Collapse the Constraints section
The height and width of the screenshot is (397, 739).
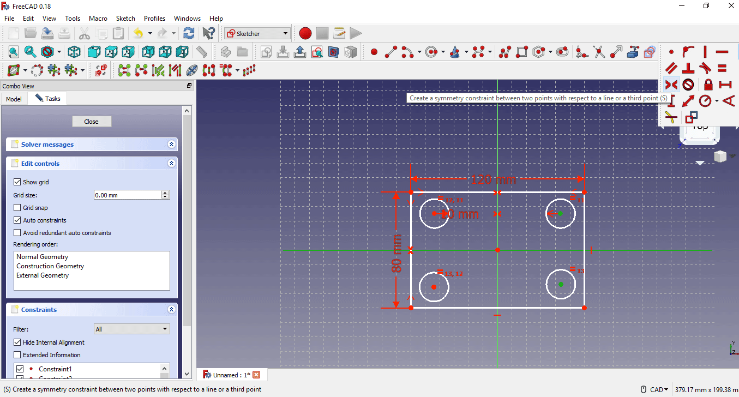click(171, 310)
